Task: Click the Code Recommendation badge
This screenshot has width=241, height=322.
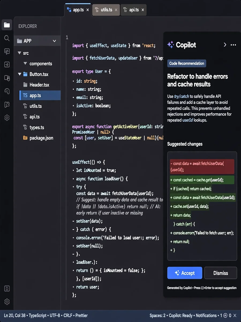Action: tap(187, 63)
